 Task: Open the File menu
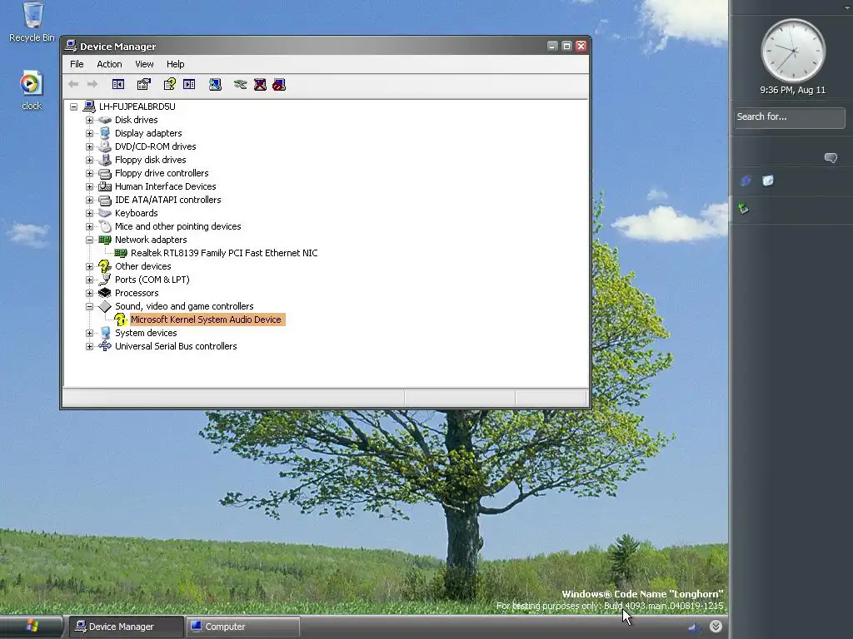coord(77,64)
